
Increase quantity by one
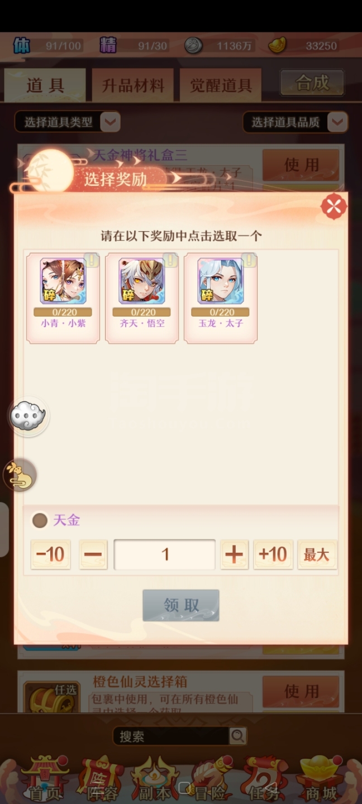pyautogui.click(x=234, y=554)
